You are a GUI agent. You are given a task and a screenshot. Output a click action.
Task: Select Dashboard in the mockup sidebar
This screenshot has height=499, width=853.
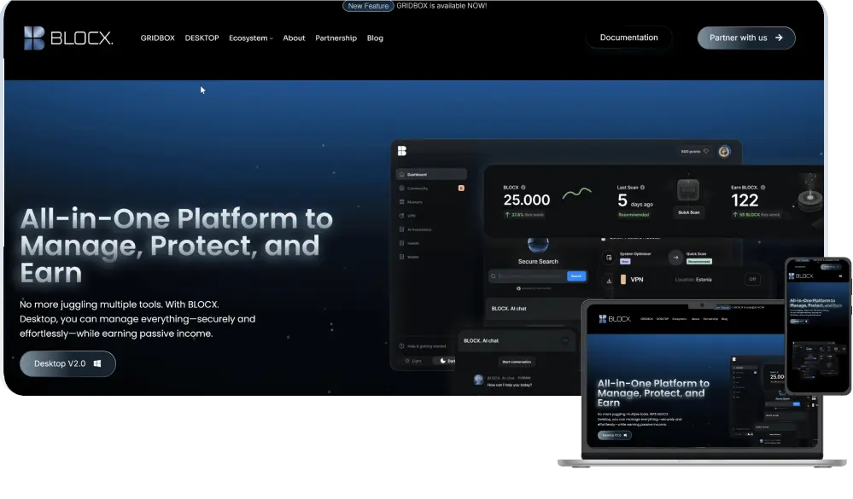(x=431, y=175)
